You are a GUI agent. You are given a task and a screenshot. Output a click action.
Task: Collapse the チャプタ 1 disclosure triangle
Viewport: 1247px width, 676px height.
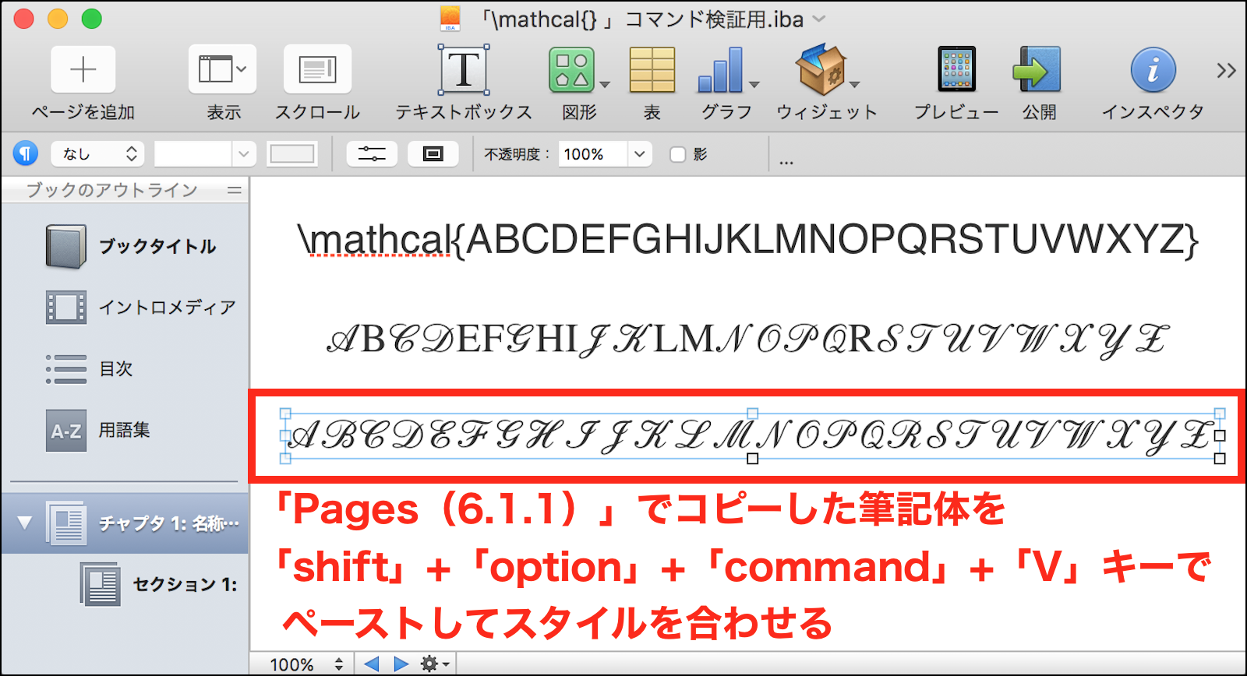(24, 523)
